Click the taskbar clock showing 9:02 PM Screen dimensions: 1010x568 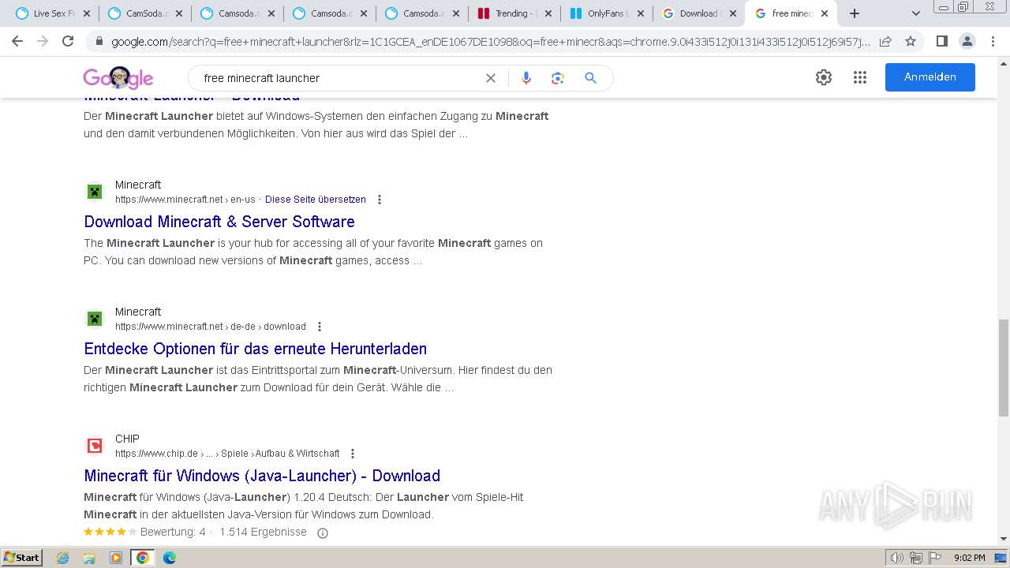[970, 558]
